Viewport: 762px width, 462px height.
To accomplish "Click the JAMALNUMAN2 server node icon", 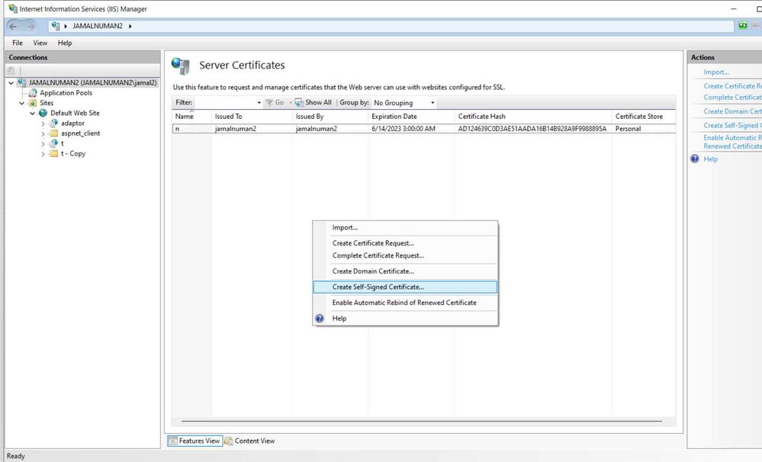I will click(x=22, y=82).
